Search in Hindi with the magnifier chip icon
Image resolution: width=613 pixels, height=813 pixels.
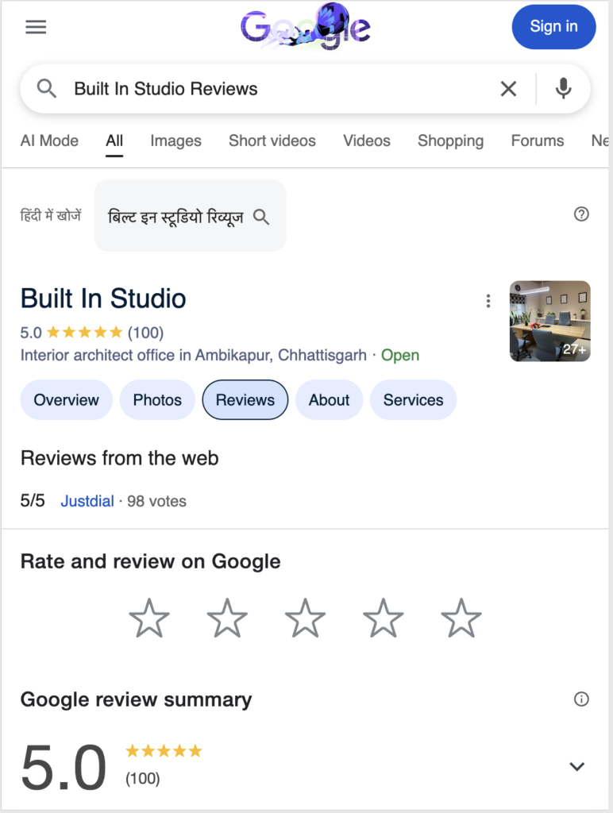[261, 217]
